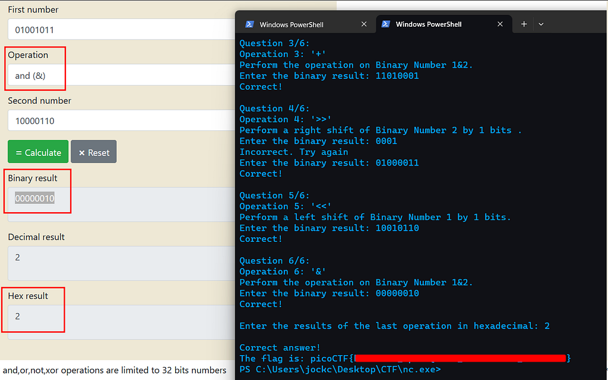Screen dimensions: 608x380
Task: Close the second Windows PowerShell tab
Action: point(500,24)
